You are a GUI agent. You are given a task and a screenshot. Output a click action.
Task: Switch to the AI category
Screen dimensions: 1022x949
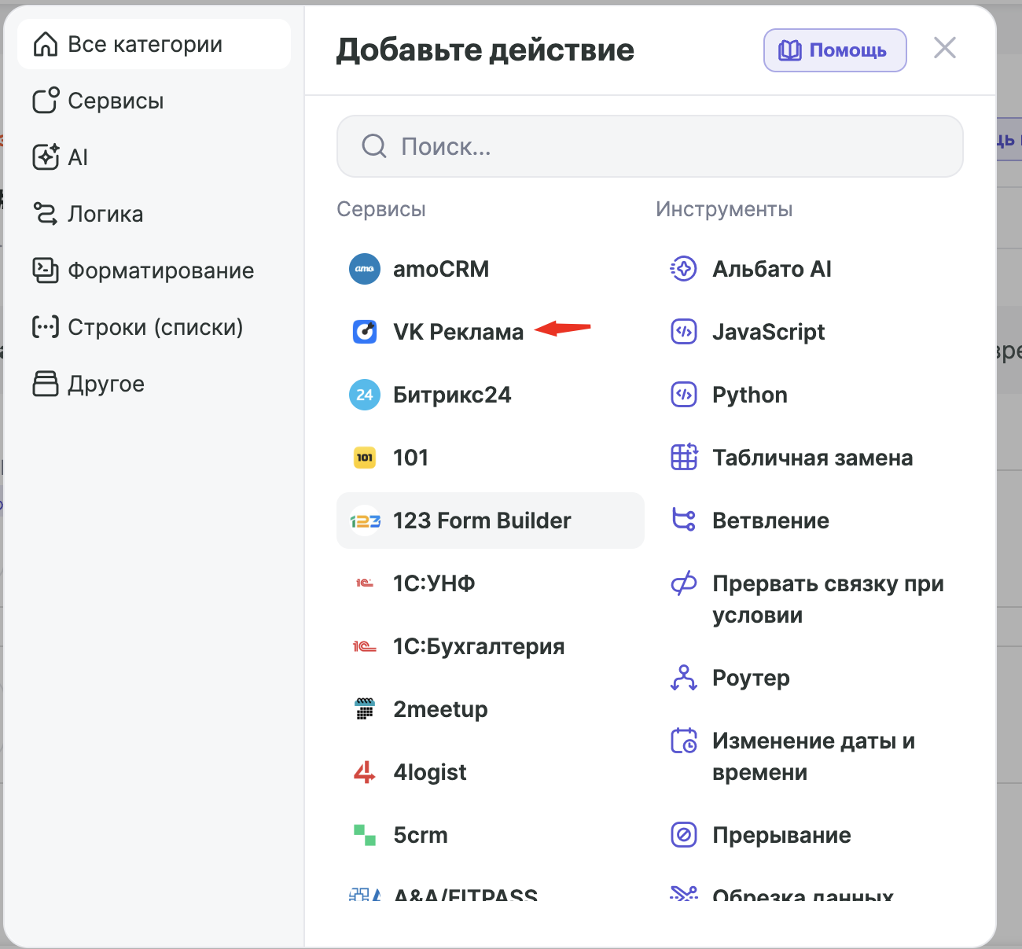[154, 157]
